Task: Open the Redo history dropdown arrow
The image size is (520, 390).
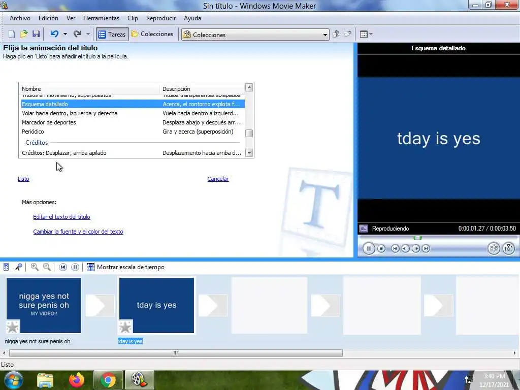Action: coord(88,34)
